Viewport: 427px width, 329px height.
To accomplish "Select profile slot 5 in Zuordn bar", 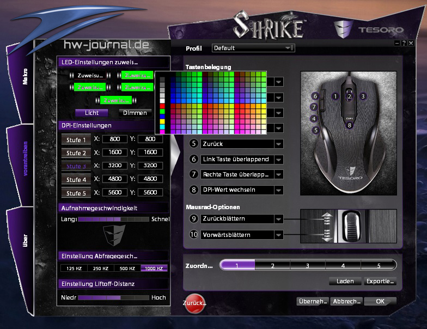I will point(379,265).
